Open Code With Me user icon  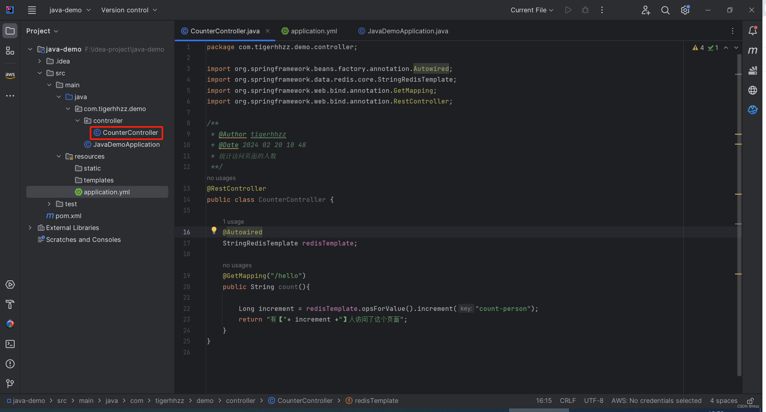646,10
